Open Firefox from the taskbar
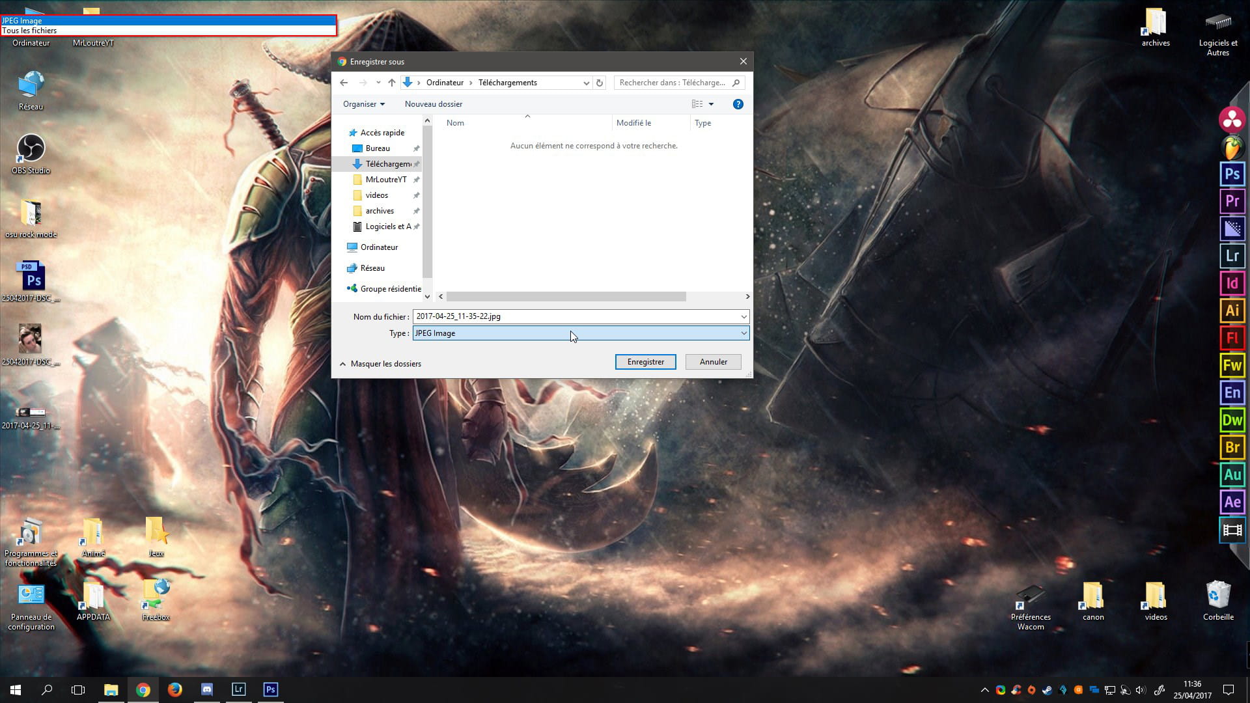This screenshot has width=1250, height=703. pos(174,690)
